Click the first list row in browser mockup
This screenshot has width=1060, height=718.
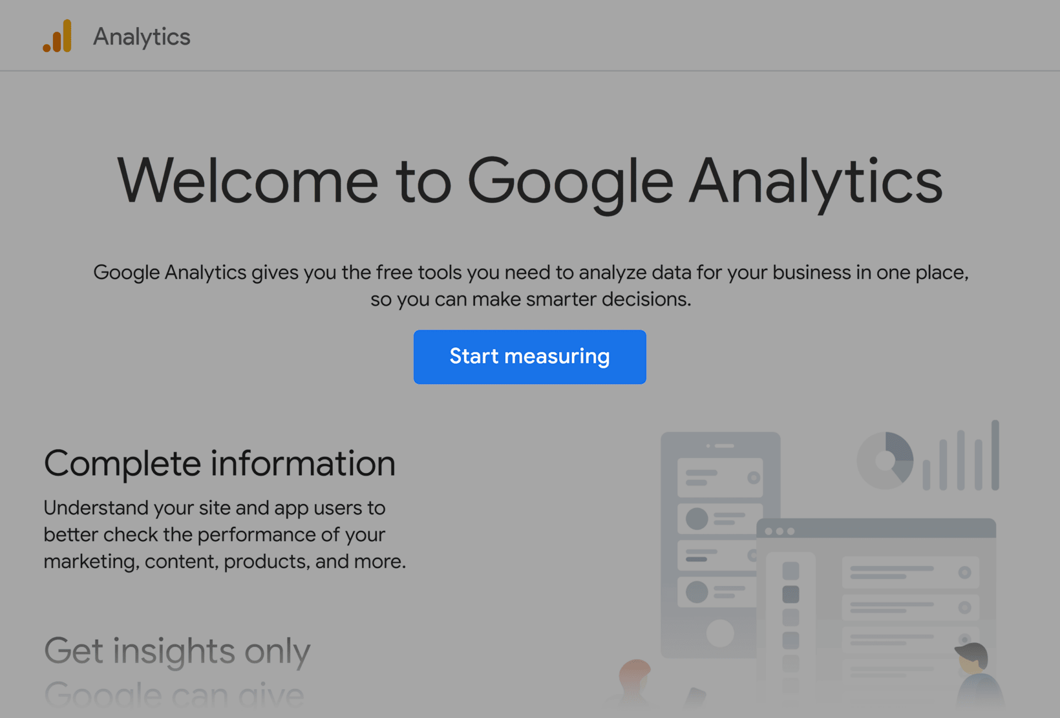click(910, 572)
